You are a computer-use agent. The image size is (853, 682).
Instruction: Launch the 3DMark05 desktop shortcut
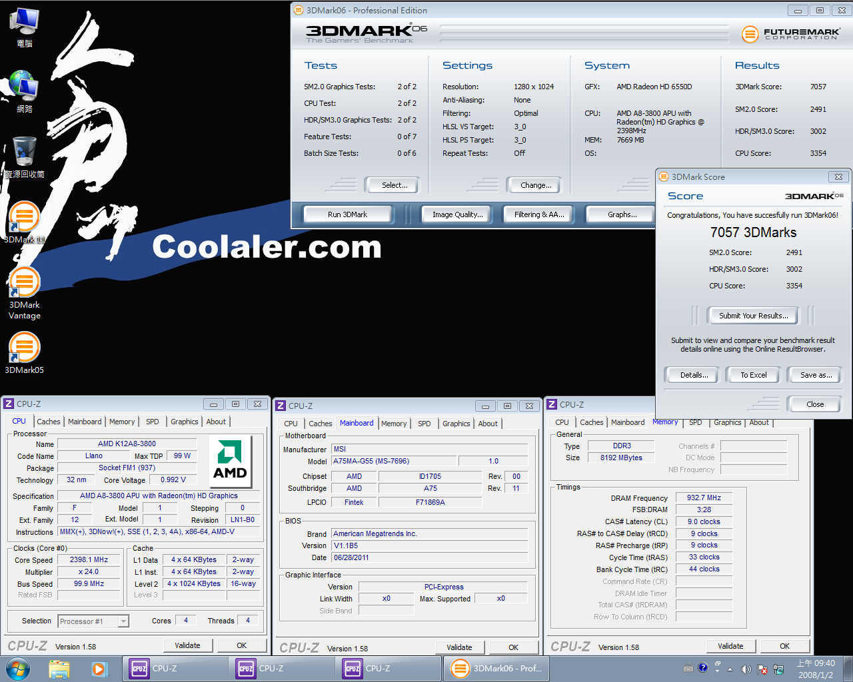tap(25, 353)
